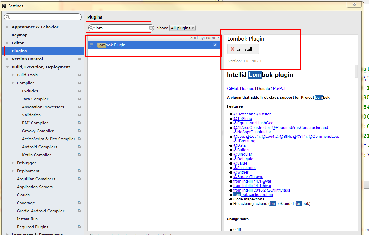Image resolution: width=369 pixels, height=235 pixels.
Task: Click the project-level icon beside Required Plugins
Action: point(79,227)
